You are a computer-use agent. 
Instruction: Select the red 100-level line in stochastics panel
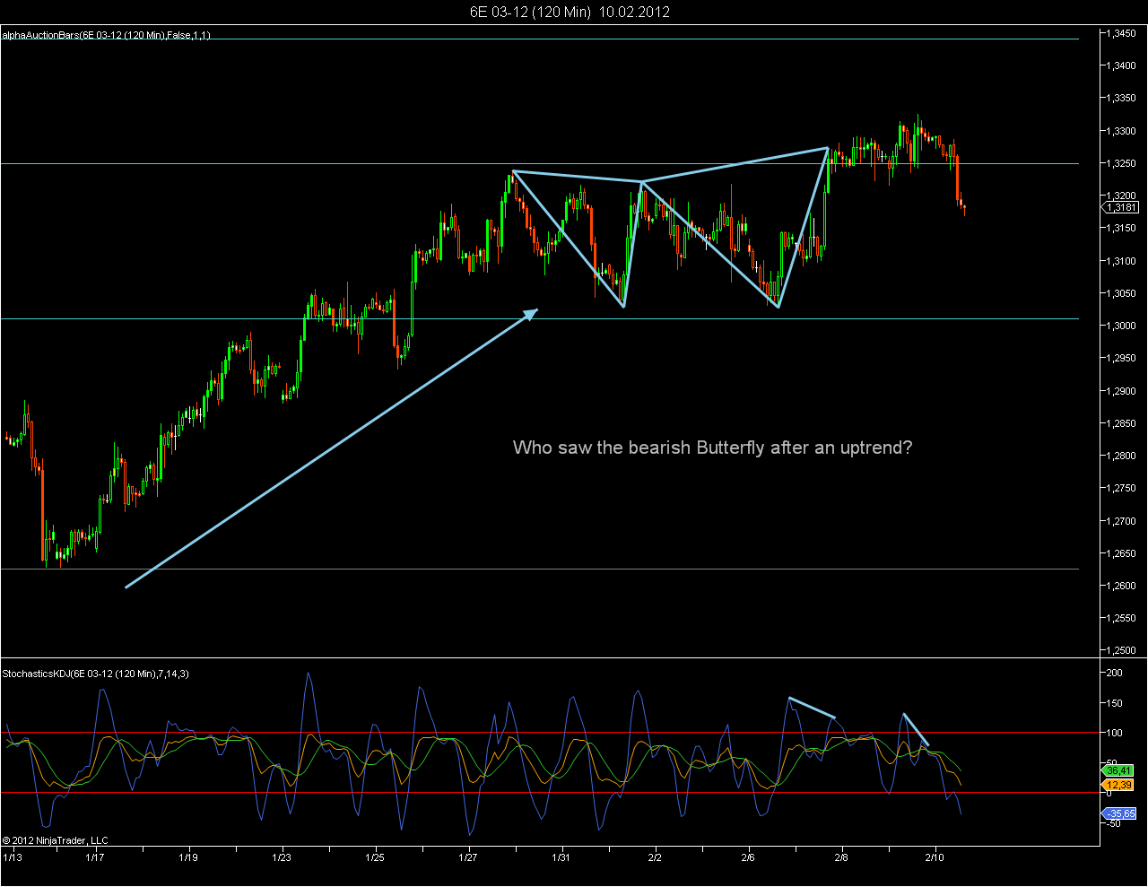[550, 733]
